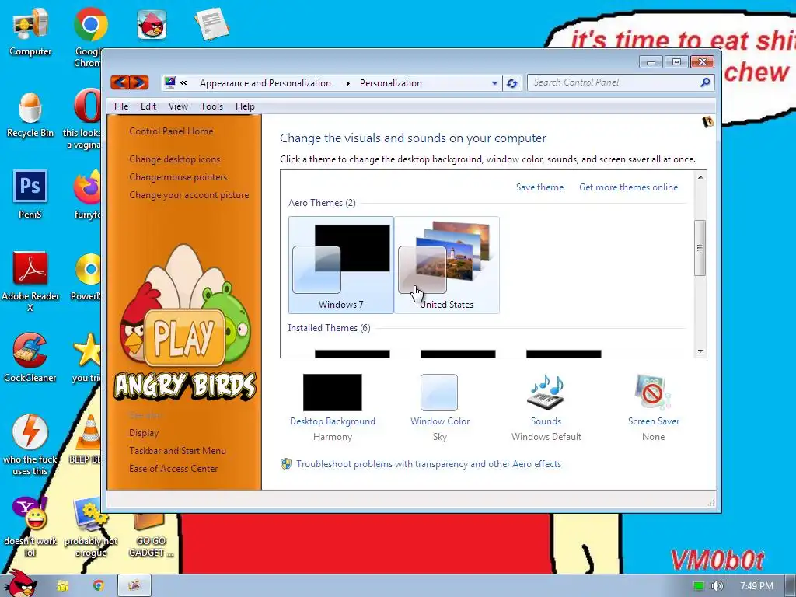Expand the address bar dropdown arrow
Viewport: 796px width, 597px height.
(494, 83)
